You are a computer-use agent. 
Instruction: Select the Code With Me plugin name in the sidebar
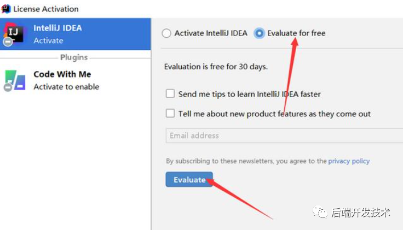point(62,74)
